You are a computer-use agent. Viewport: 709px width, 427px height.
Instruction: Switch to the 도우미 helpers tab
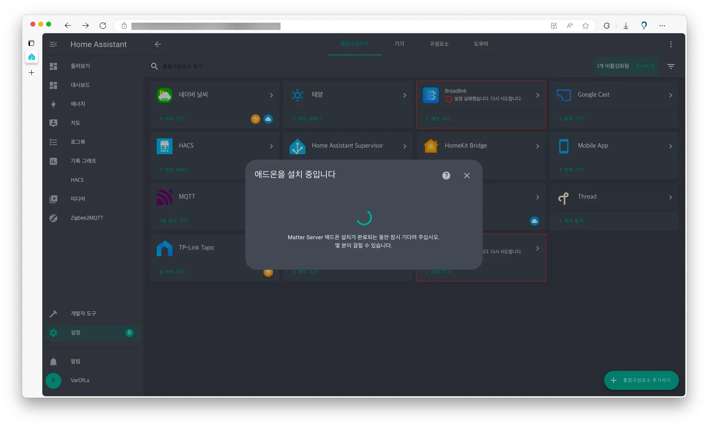point(481,44)
